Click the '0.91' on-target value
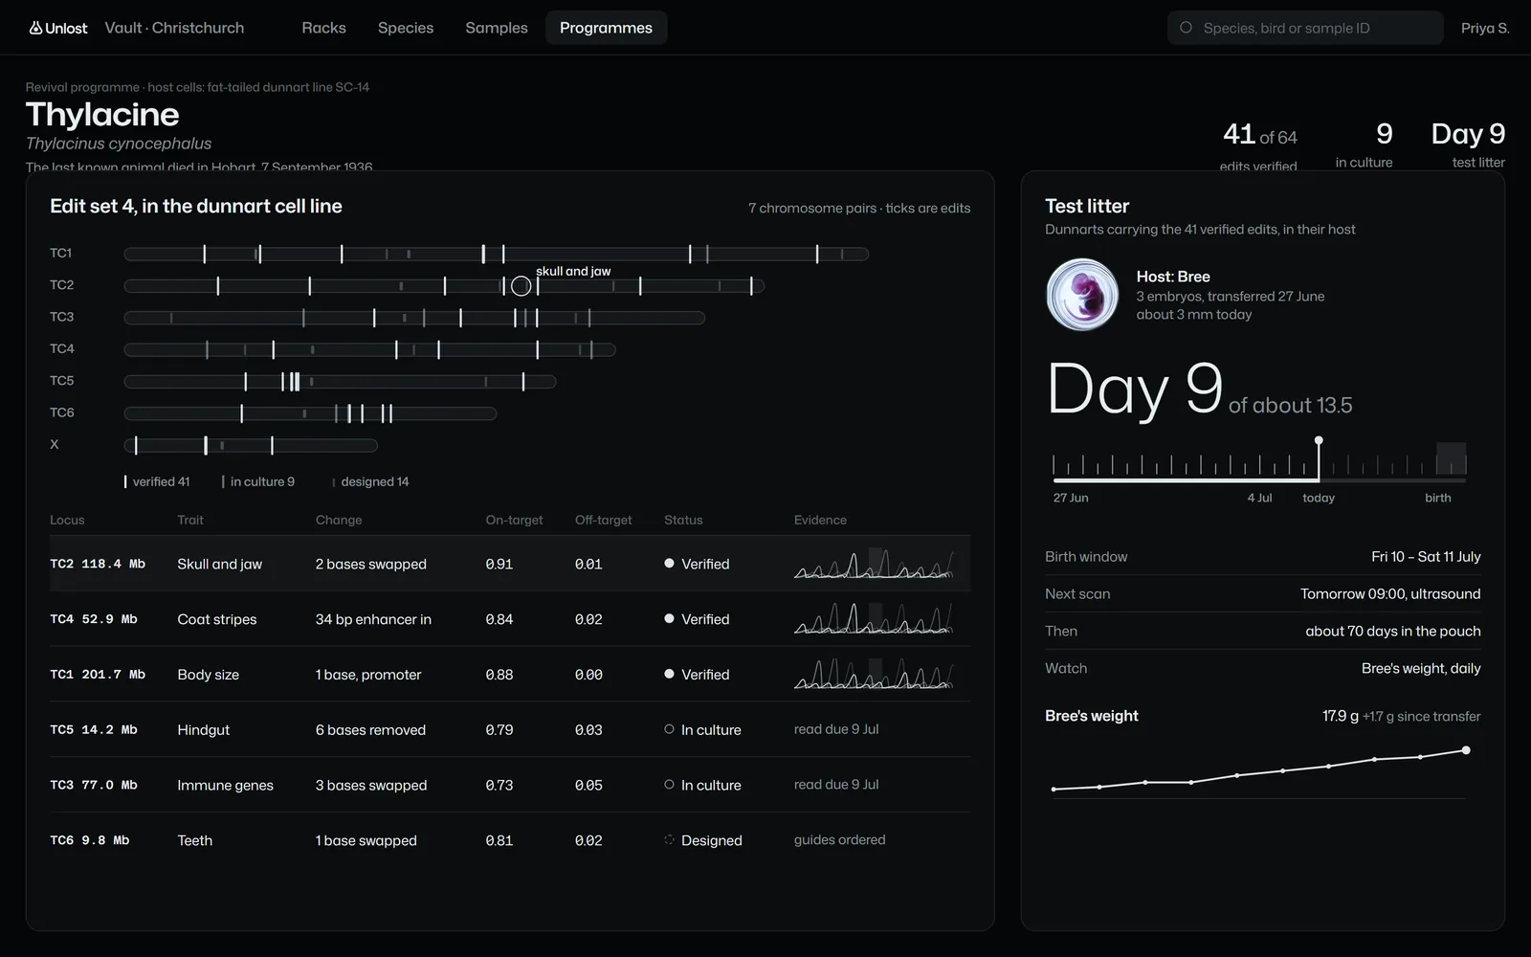1531x957 pixels. [x=499, y=564]
